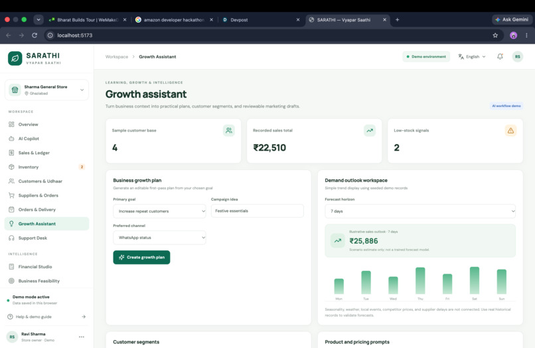Click the Inventory badge showing 2
Image resolution: width=535 pixels, height=348 pixels.
tap(82, 167)
